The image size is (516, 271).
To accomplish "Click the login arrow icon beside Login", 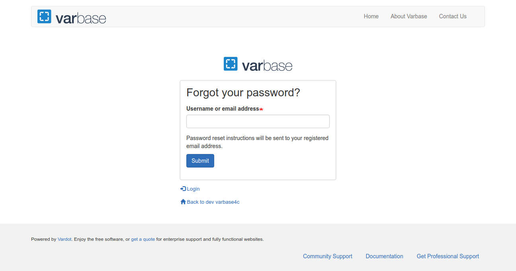I will tap(183, 188).
